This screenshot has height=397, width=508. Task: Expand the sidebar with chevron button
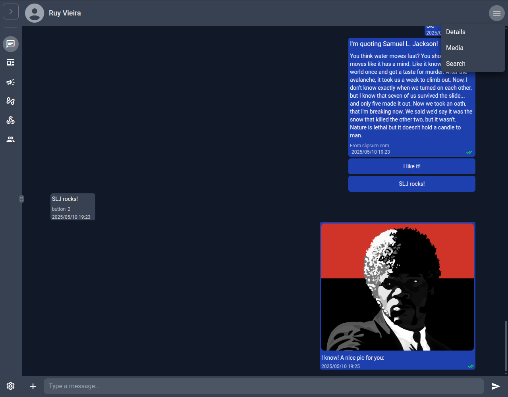(x=11, y=12)
